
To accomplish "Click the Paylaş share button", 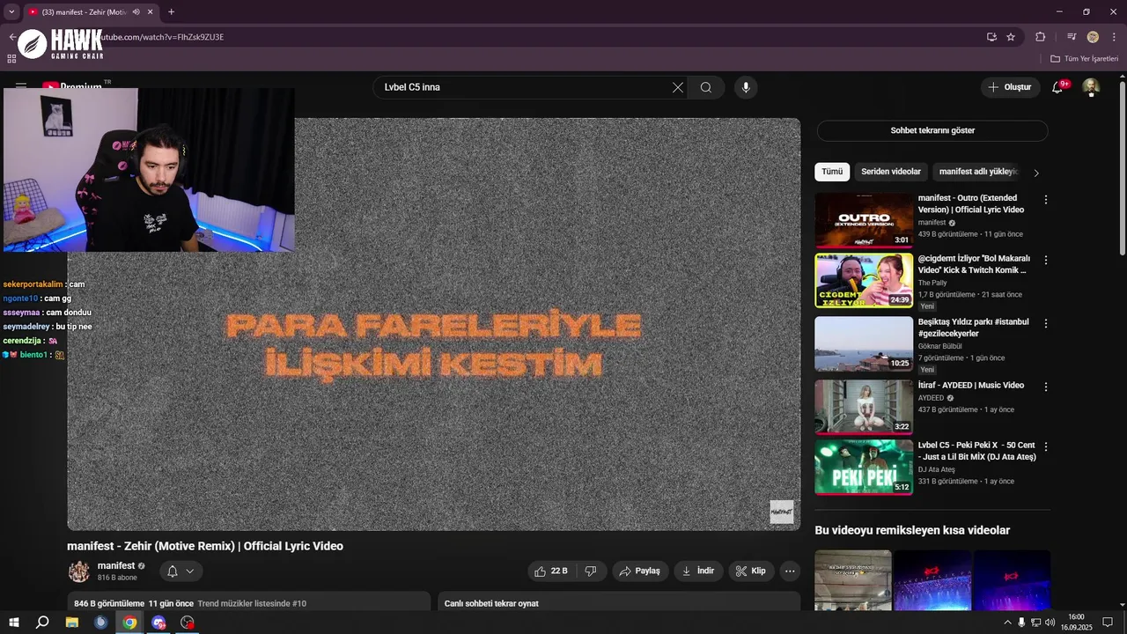I will (640, 571).
